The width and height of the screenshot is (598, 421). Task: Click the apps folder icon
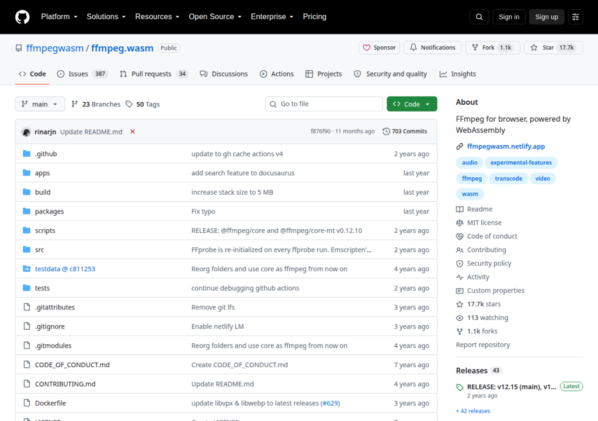pyautogui.click(x=26, y=172)
